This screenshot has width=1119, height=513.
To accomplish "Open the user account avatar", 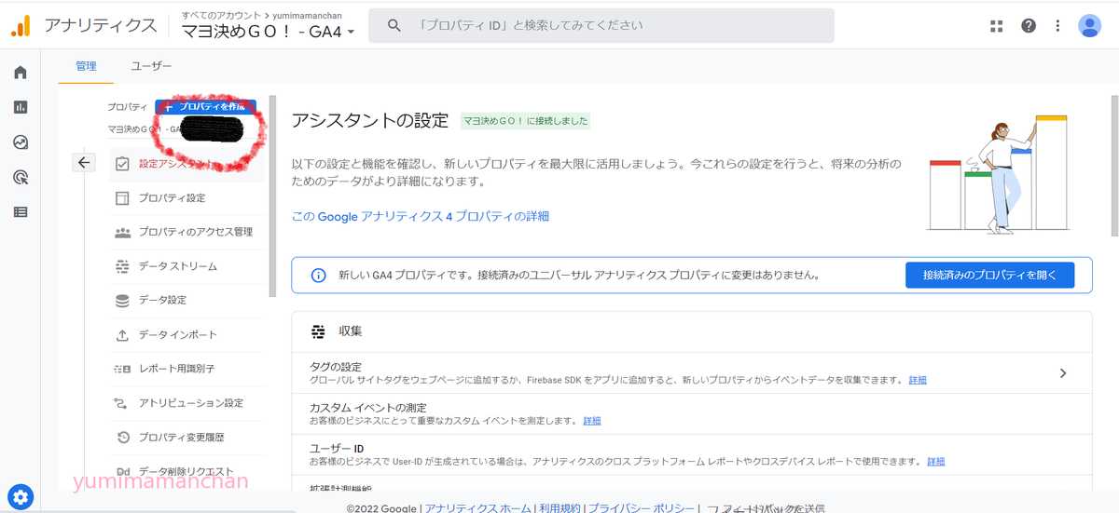I will 1089,26.
